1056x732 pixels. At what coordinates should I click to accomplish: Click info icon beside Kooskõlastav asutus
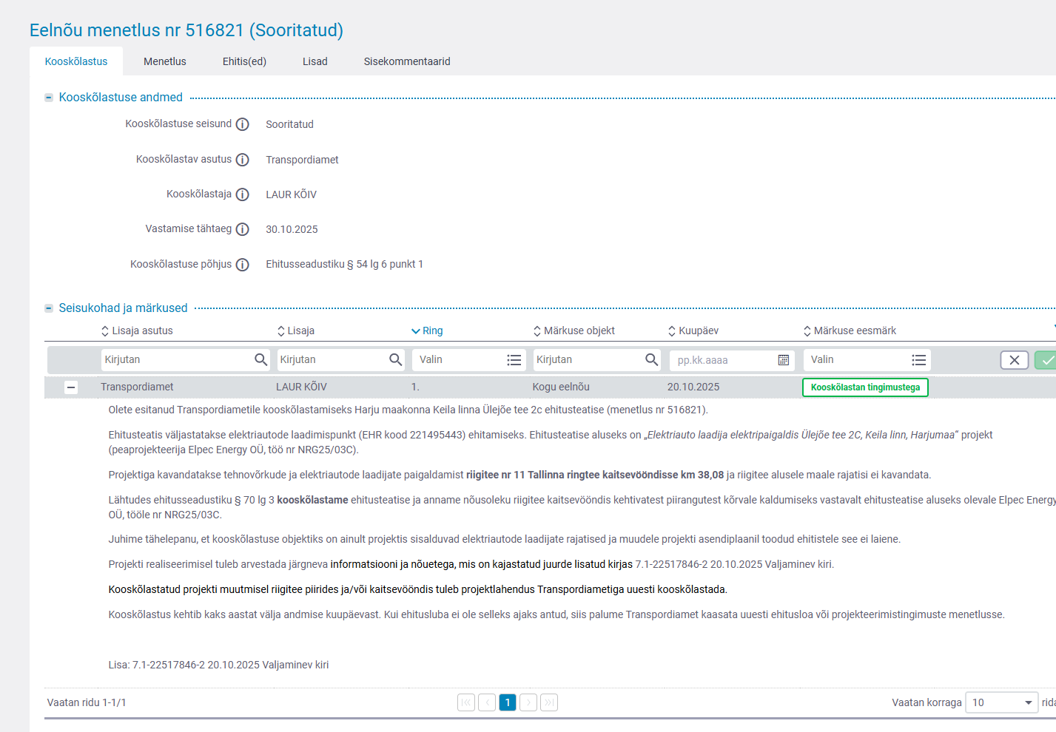pyautogui.click(x=242, y=160)
